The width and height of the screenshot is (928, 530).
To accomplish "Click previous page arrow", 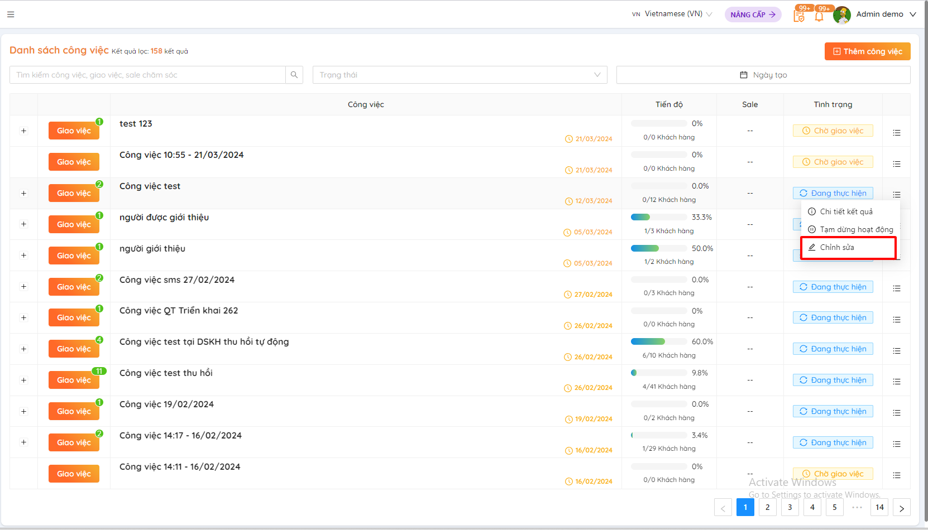I will 723,508.
